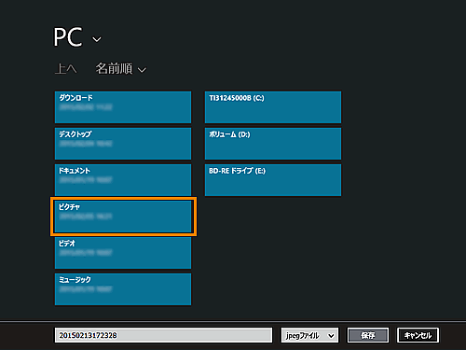Go up one level with 上へ
This screenshot has height=350, width=466.
[66, 69]
